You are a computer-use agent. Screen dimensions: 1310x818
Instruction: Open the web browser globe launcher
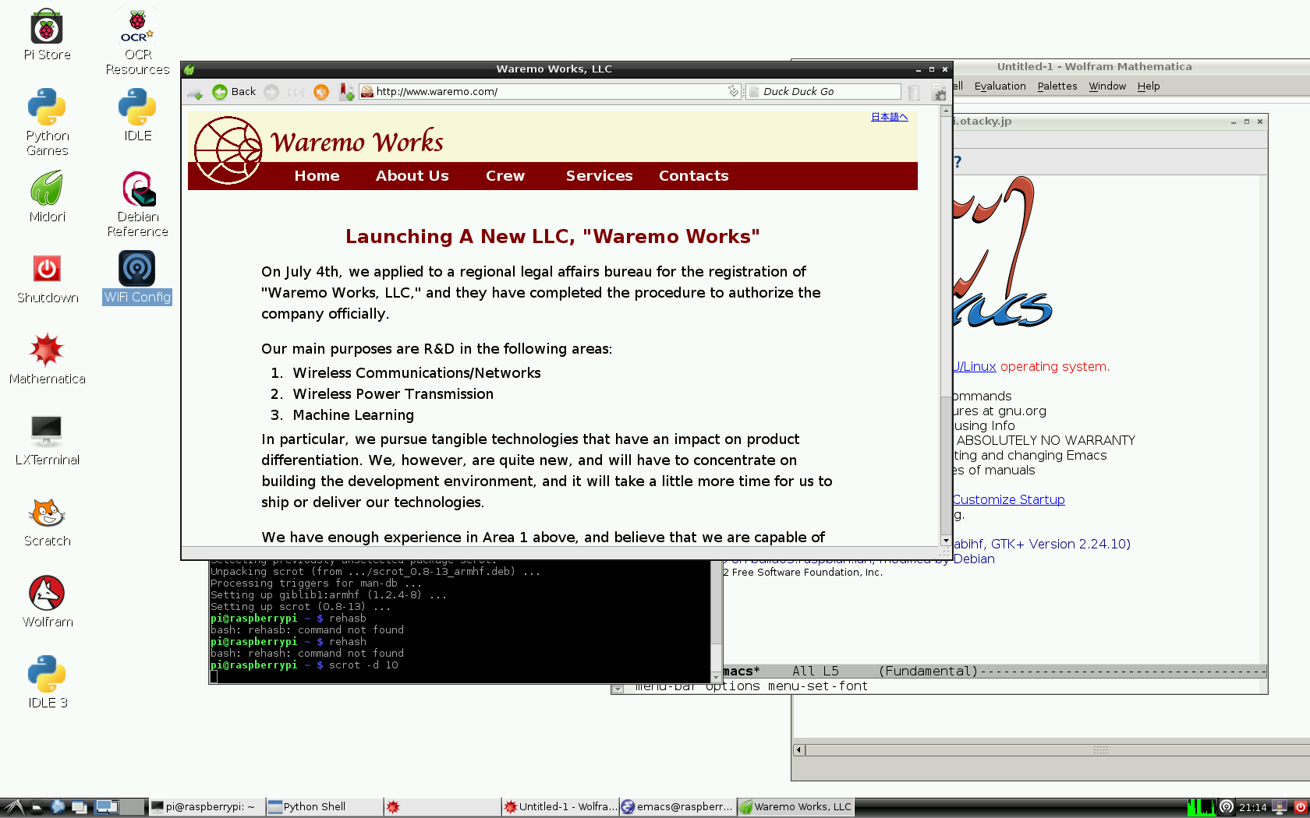click(58, 807)
